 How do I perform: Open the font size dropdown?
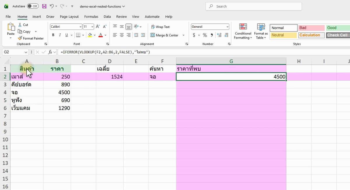[x=92, y=27]
